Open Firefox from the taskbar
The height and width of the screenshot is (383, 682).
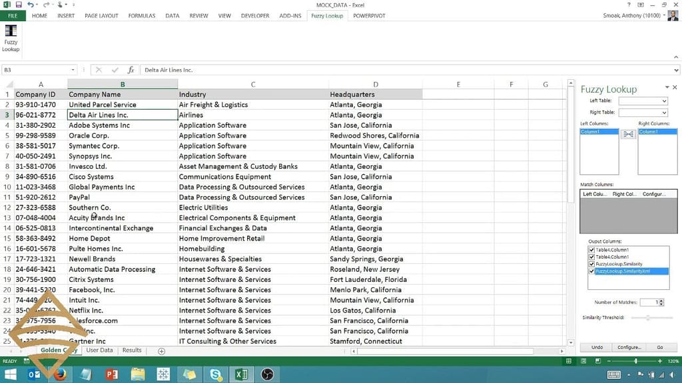[x=61, y=374]
